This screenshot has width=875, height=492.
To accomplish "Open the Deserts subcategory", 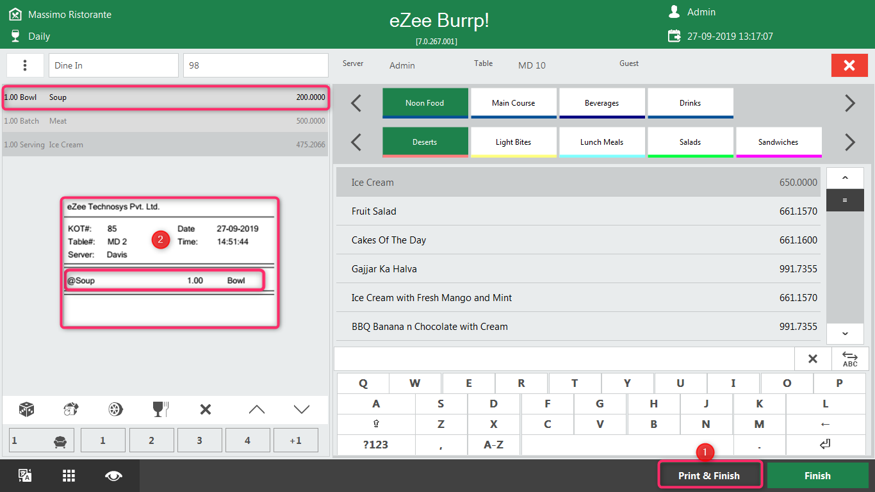I will pyautogui.click(x=425, y=142).
